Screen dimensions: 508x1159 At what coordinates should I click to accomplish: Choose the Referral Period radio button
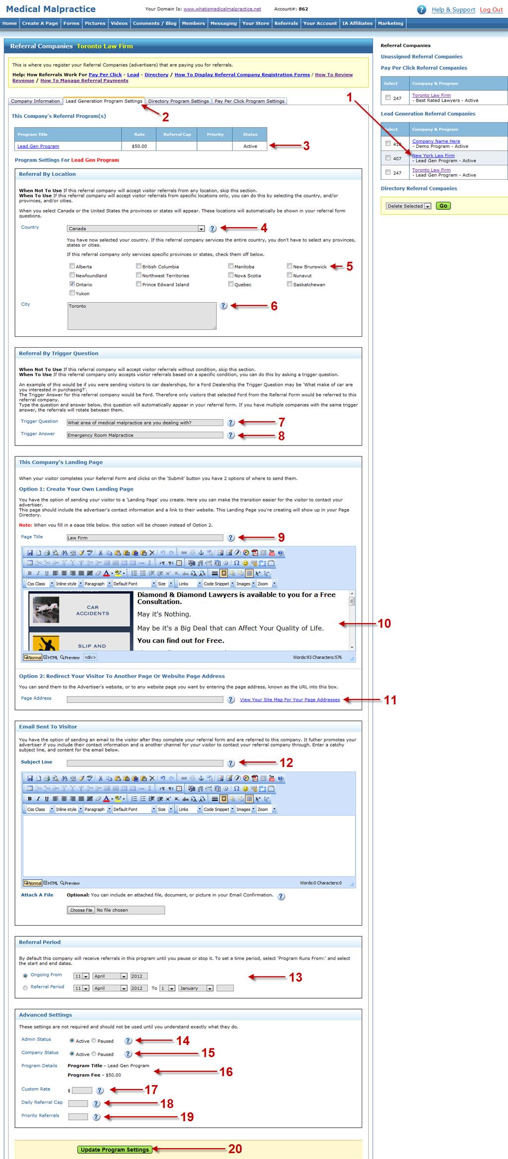click(x=25, y=987)
